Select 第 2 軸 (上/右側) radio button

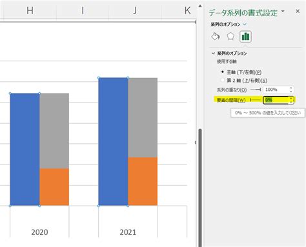223,80
